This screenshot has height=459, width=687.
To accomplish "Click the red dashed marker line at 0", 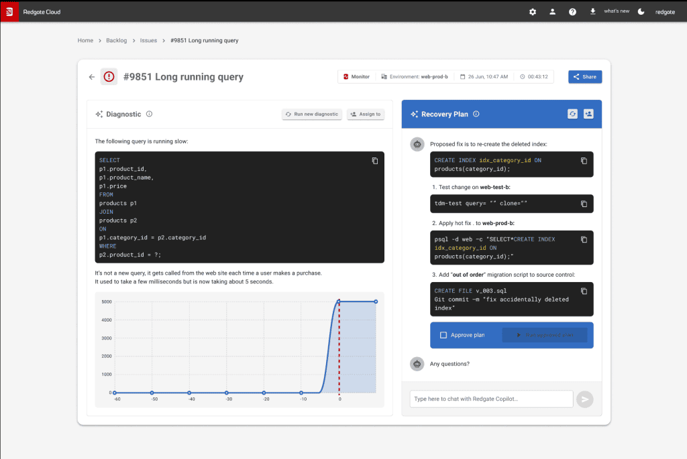I will (x=339, y=348).
